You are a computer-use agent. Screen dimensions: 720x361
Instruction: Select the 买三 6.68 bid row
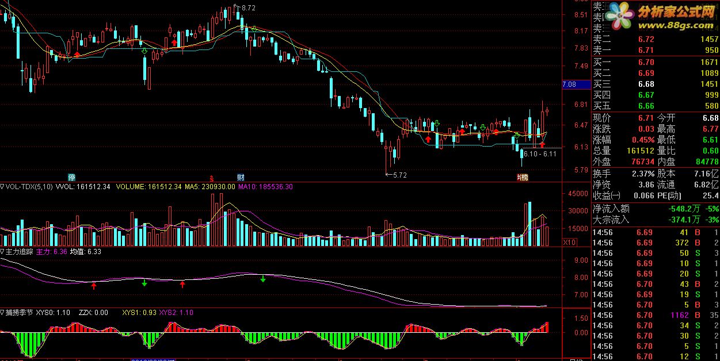[656, 84]
